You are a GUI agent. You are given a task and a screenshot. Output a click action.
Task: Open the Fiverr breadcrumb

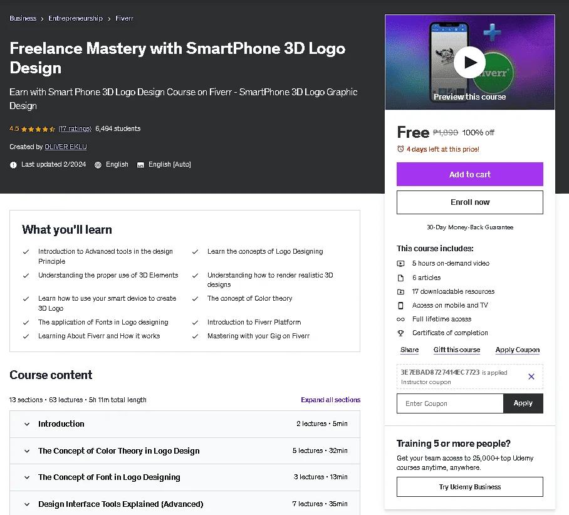tap(125, 18)
